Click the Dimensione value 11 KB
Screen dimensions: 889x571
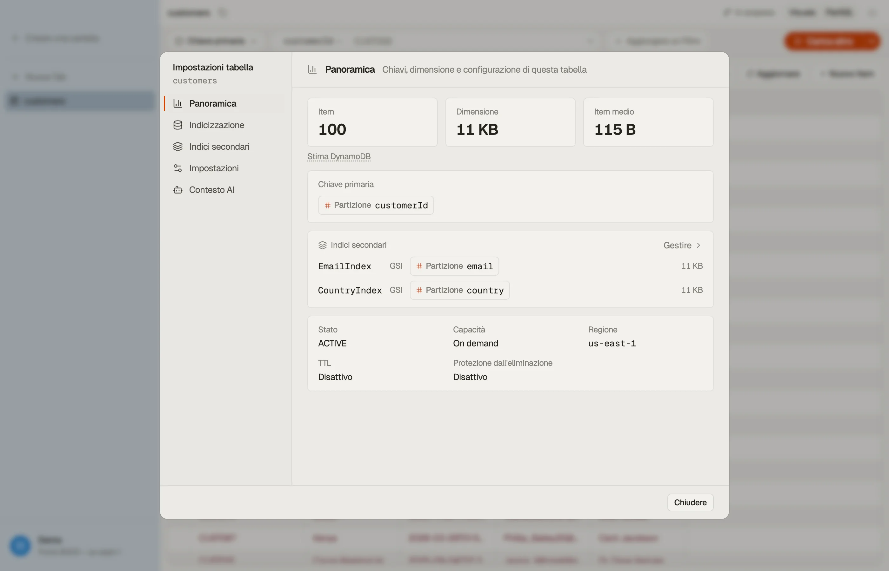[x=477, y=129]
